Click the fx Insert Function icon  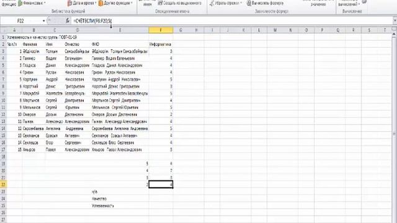pyautogui.click(x=68, y=20)
